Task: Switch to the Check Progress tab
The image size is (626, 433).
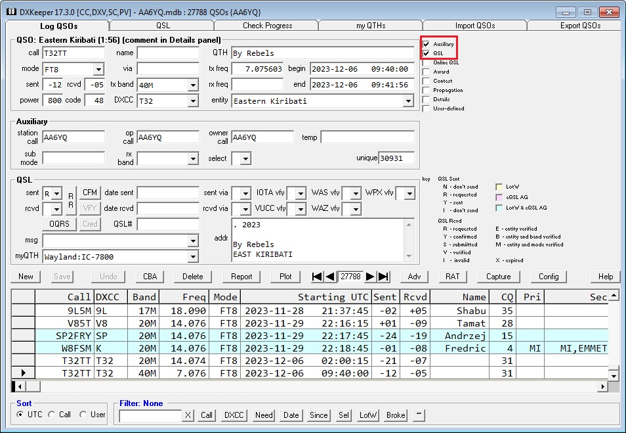Action: click(267, 26)
